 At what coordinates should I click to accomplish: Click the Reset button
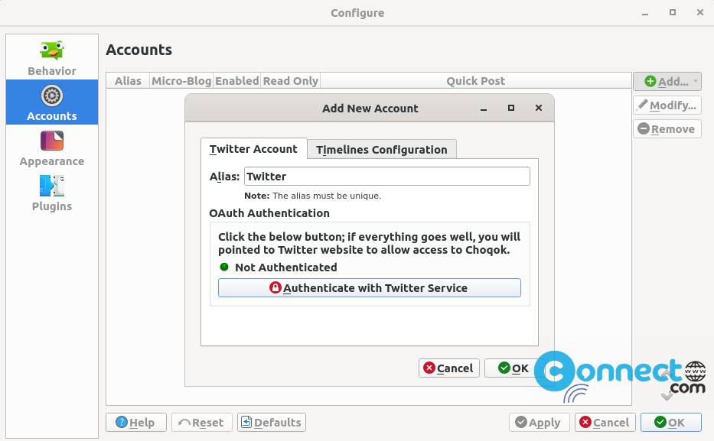point(202,423)
